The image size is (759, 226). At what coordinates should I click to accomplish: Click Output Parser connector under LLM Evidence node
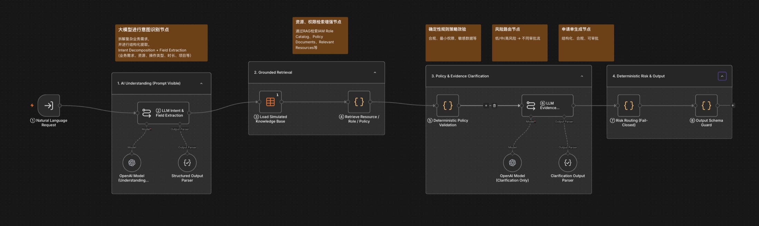click(x=564, y=117)
